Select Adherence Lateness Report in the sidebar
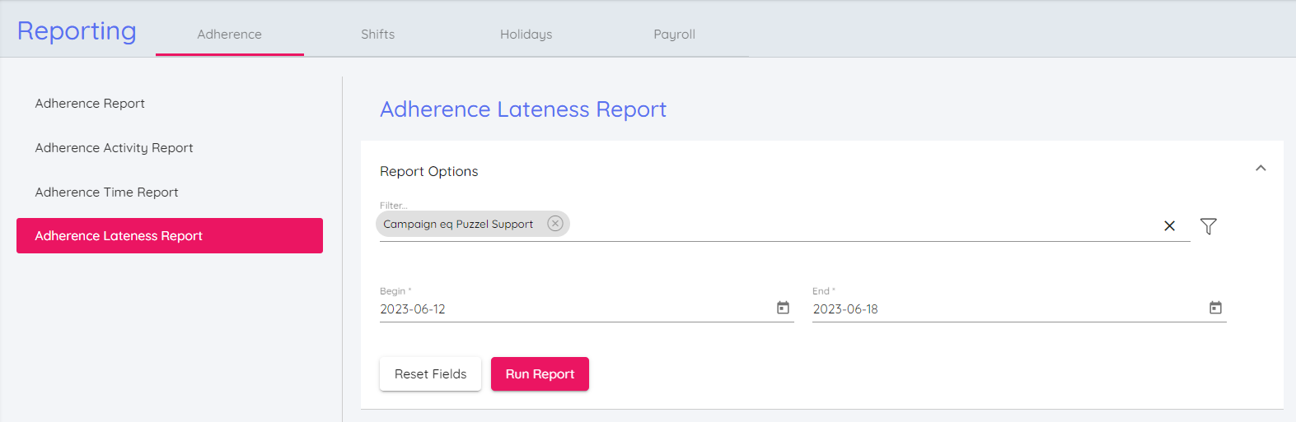The height and width of the screenshot is (422, 1296). point(169,236)
